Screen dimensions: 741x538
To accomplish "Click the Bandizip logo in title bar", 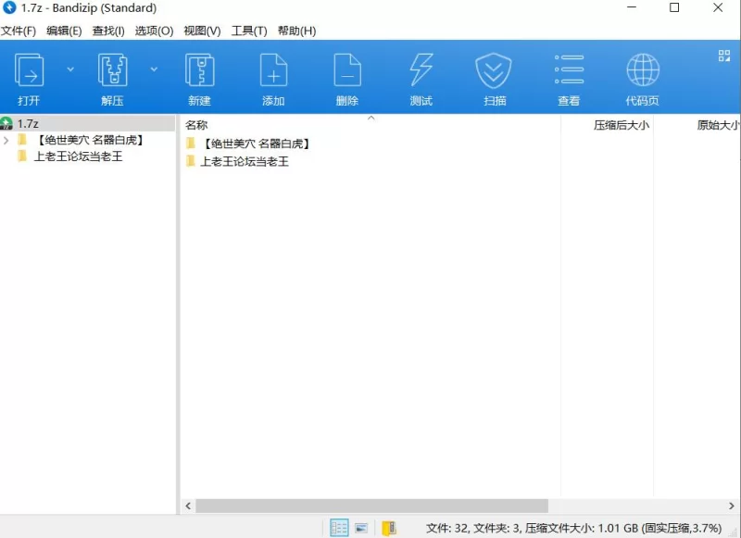I will point(9,7).
